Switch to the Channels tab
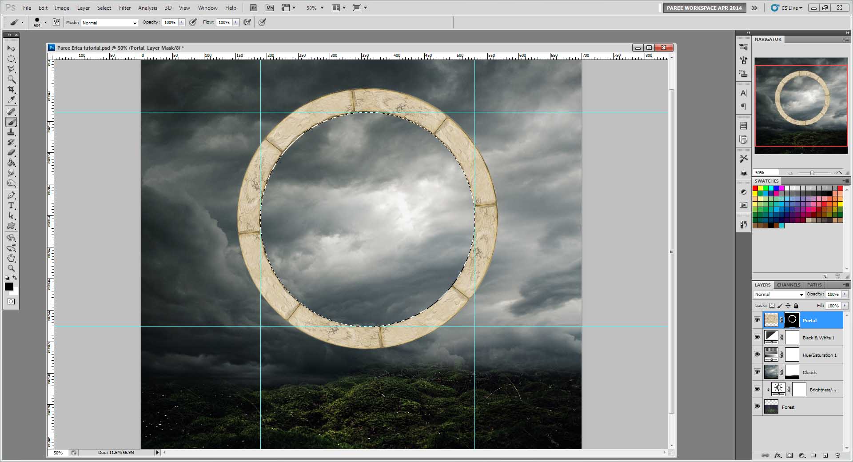This screenshot has height=462, width=853. 788,285
